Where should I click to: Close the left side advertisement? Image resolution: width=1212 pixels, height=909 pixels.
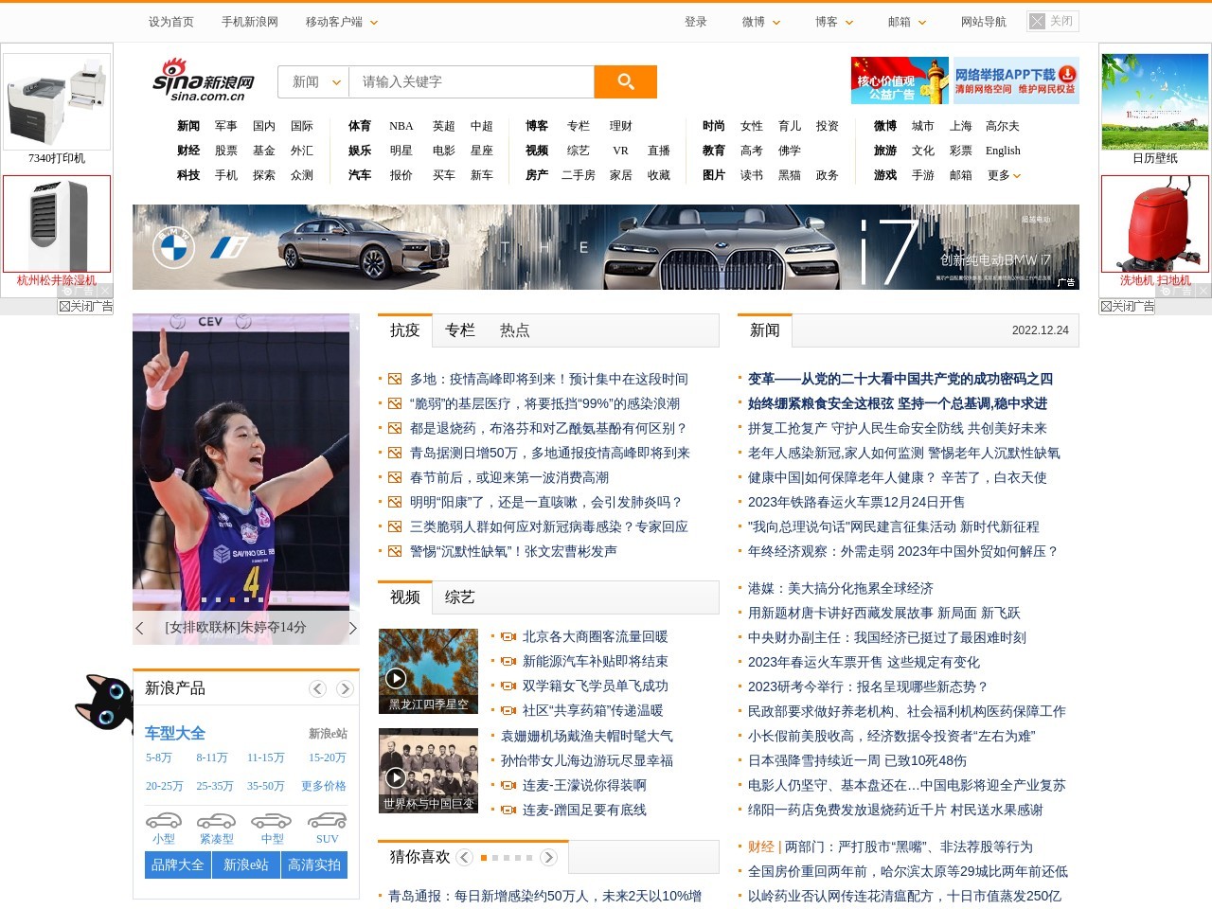tap(85, 306)
